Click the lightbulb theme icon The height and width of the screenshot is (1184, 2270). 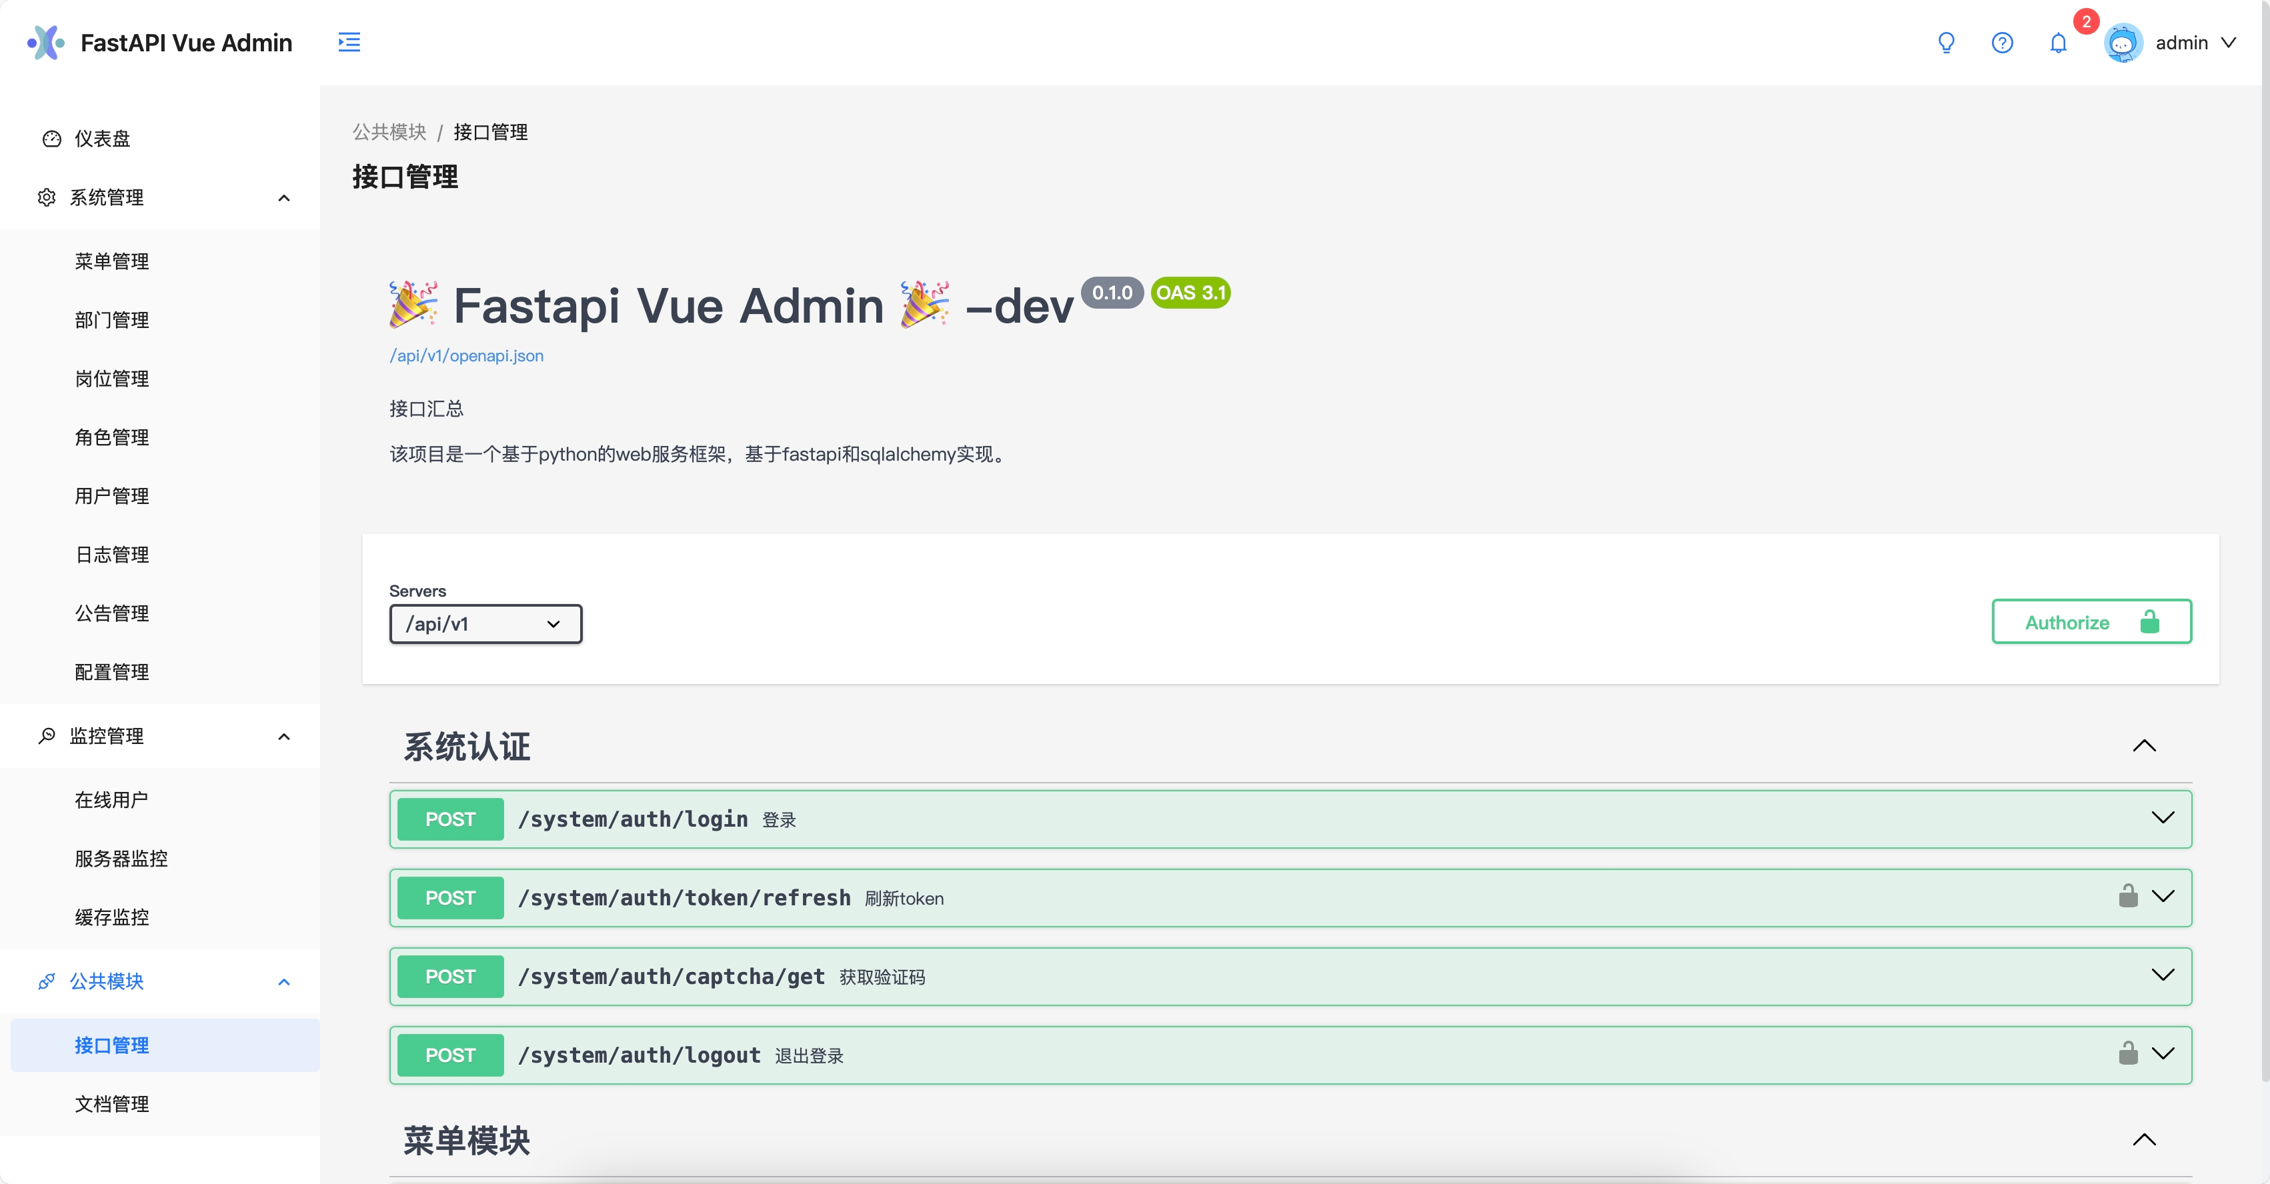click(x=1946, y=42)
